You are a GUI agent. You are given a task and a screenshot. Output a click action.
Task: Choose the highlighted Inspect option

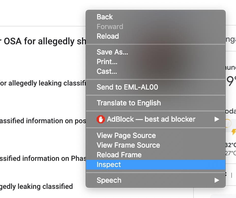(x=109, y=165)
